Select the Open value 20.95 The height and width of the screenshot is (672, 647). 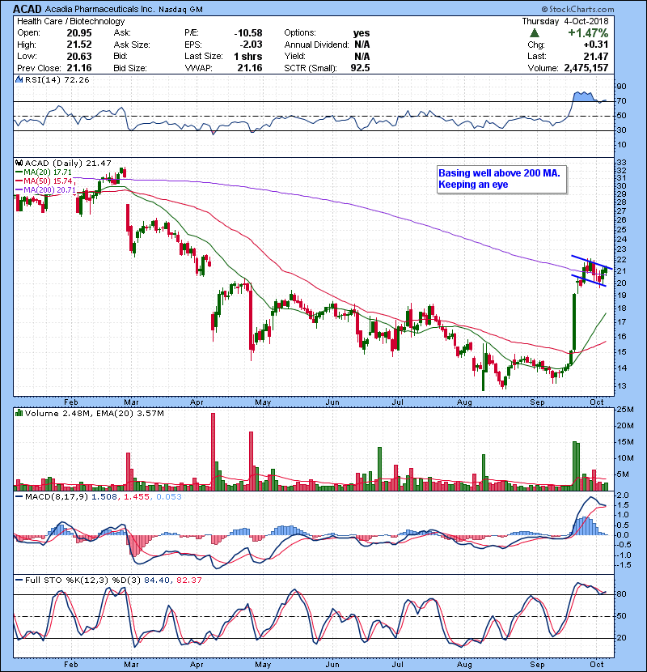tap(79, 33)
